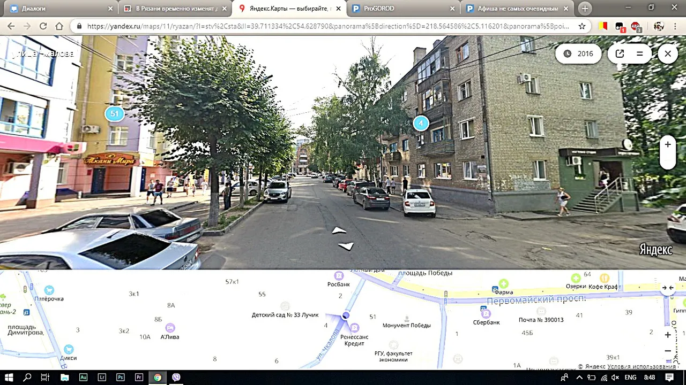Viewport: 686px width, 385px height.
Task: Click building number 4 marker in panorama
Action: click(421, 124)
